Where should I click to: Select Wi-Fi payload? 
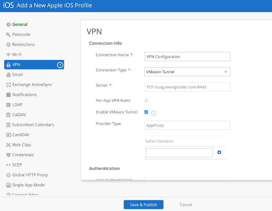pyautogui.click(x=17, y=55)
